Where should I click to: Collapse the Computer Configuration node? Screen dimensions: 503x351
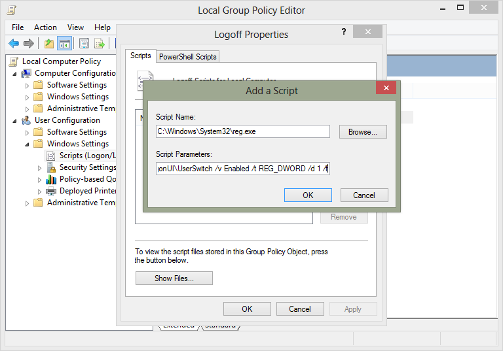click(x=15, y=73)
